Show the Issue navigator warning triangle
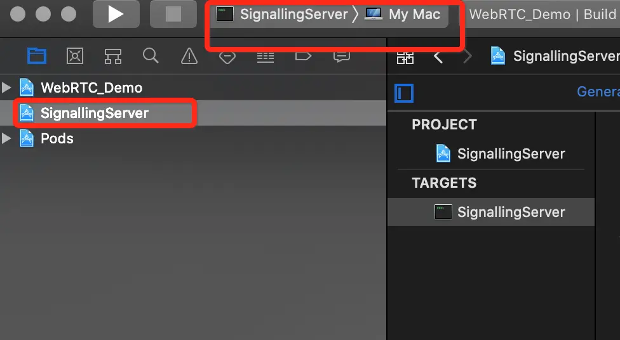This screenshot has height=340, width=620. 189,56
